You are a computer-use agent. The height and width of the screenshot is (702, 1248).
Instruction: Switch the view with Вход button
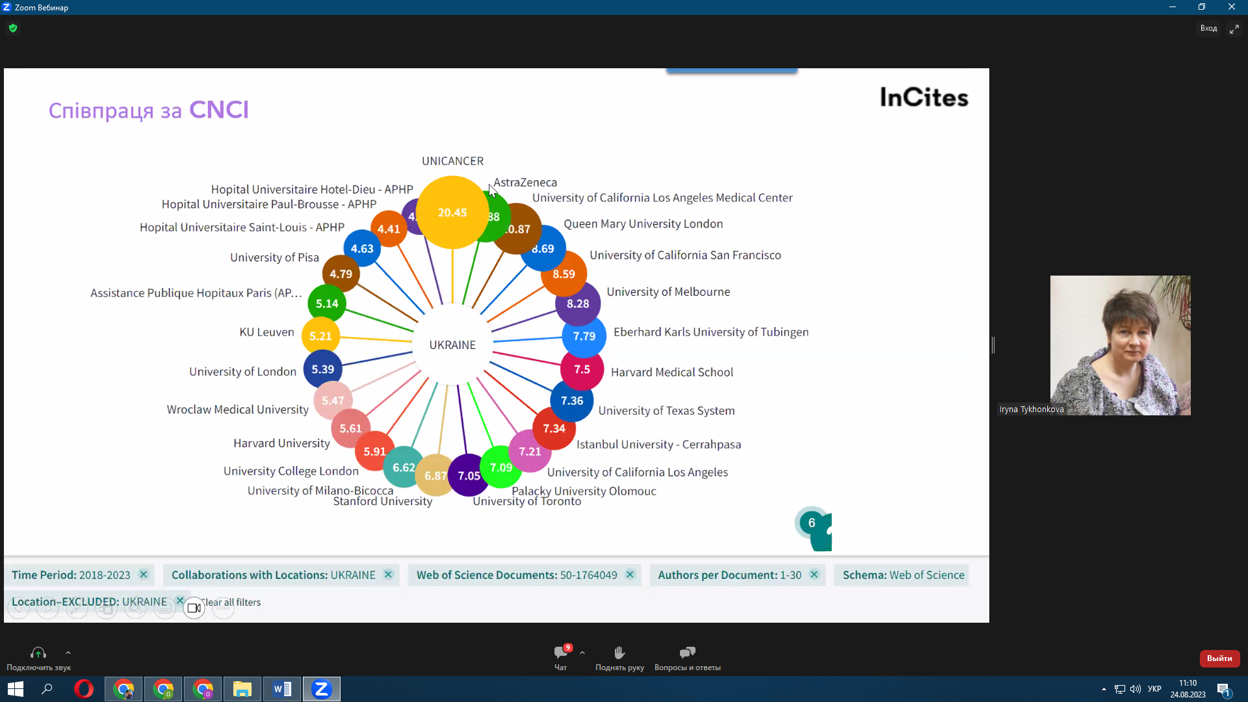pos(1208,29)
